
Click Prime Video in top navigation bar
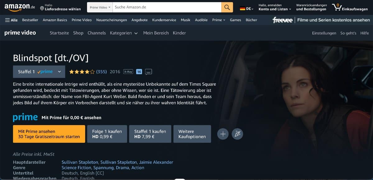pyautogui.click(x=82, y=20)
